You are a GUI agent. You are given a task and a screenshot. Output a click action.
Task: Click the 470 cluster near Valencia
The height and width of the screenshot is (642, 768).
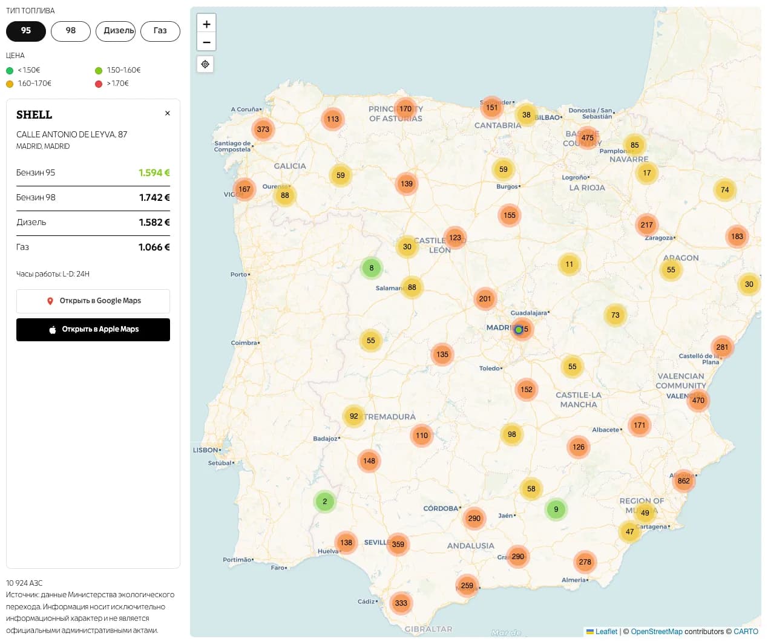(x=698, y=401)
